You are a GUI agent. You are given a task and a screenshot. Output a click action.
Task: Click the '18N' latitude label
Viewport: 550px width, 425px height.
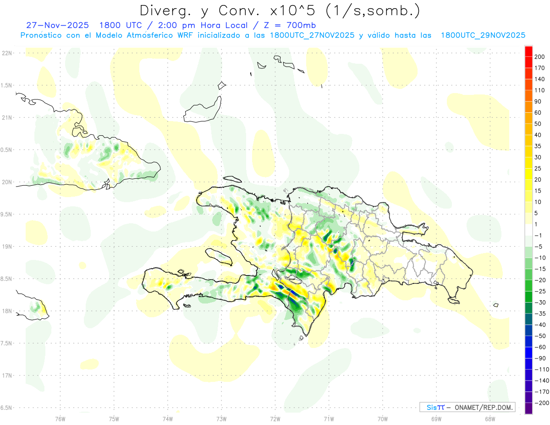(6, 311)
